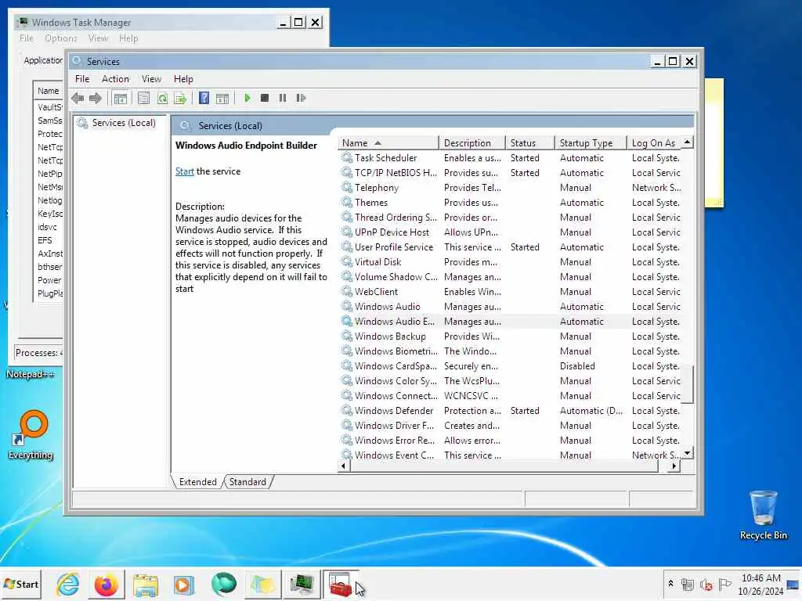The height and width of the screenshot is (601, 802).
Task: Click Show/Hide Action Pane toolbar icon
Action: [x=222, y=98]
